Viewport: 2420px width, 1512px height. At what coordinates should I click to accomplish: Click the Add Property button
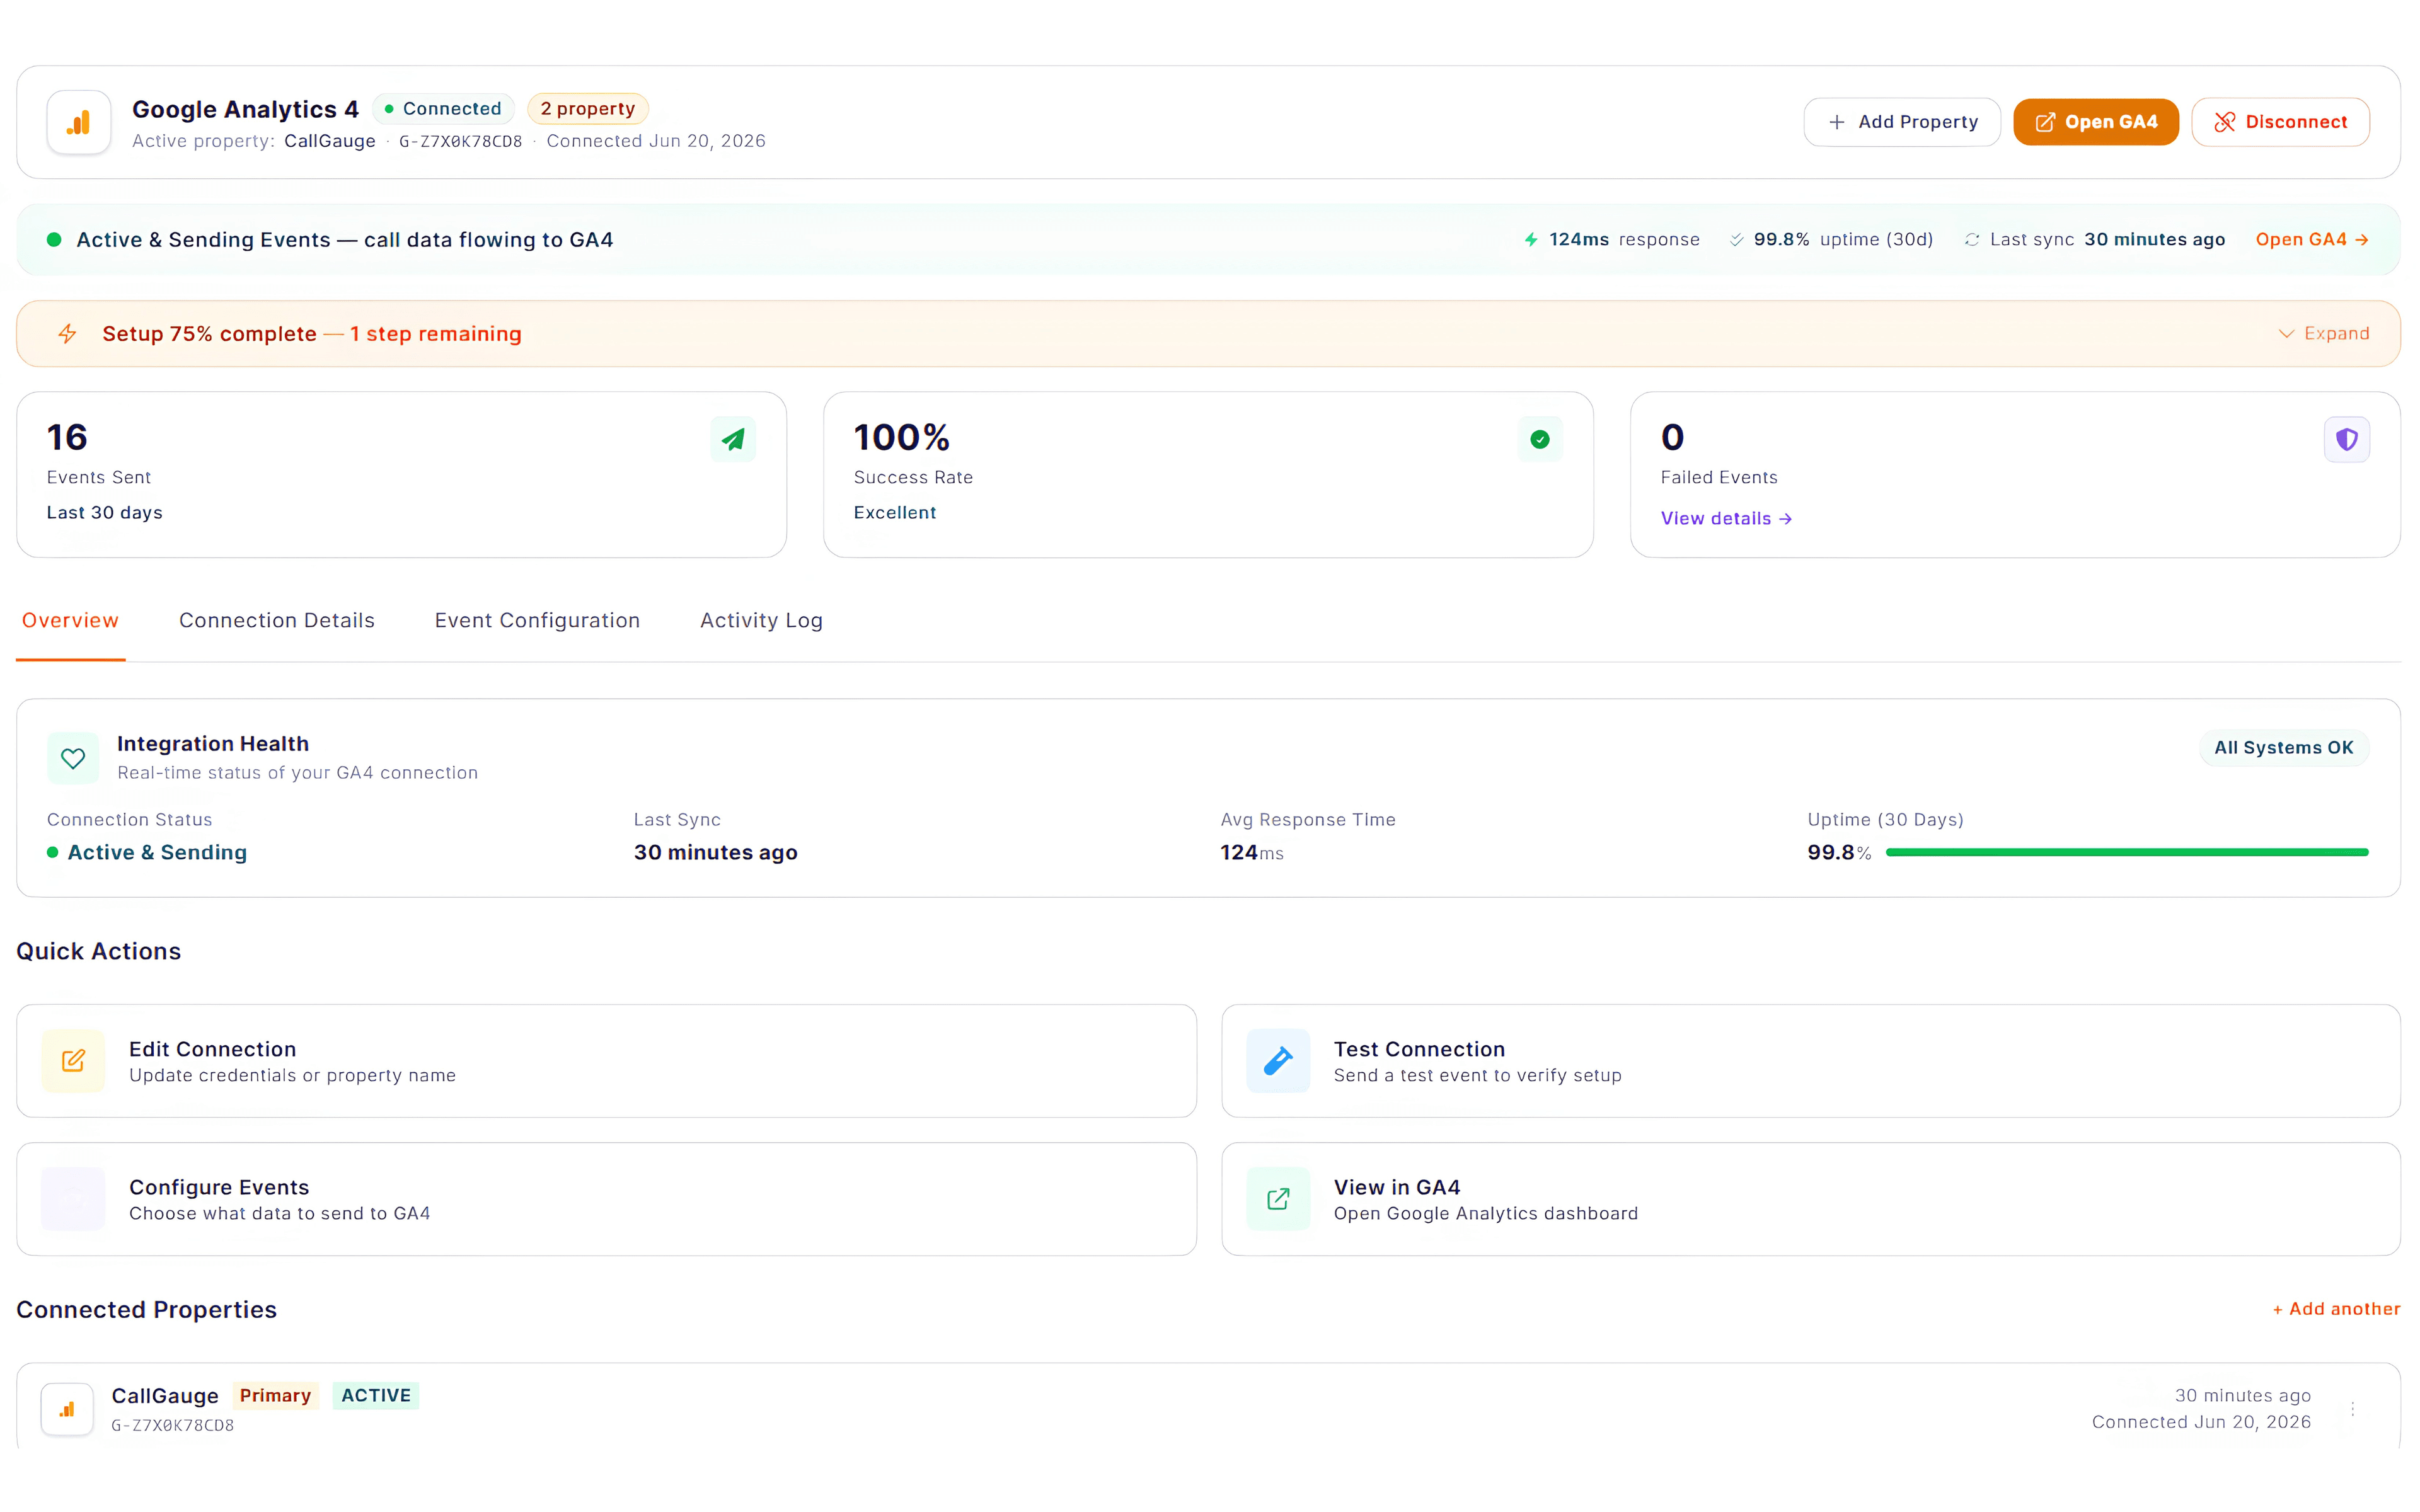pos(1902,122)
